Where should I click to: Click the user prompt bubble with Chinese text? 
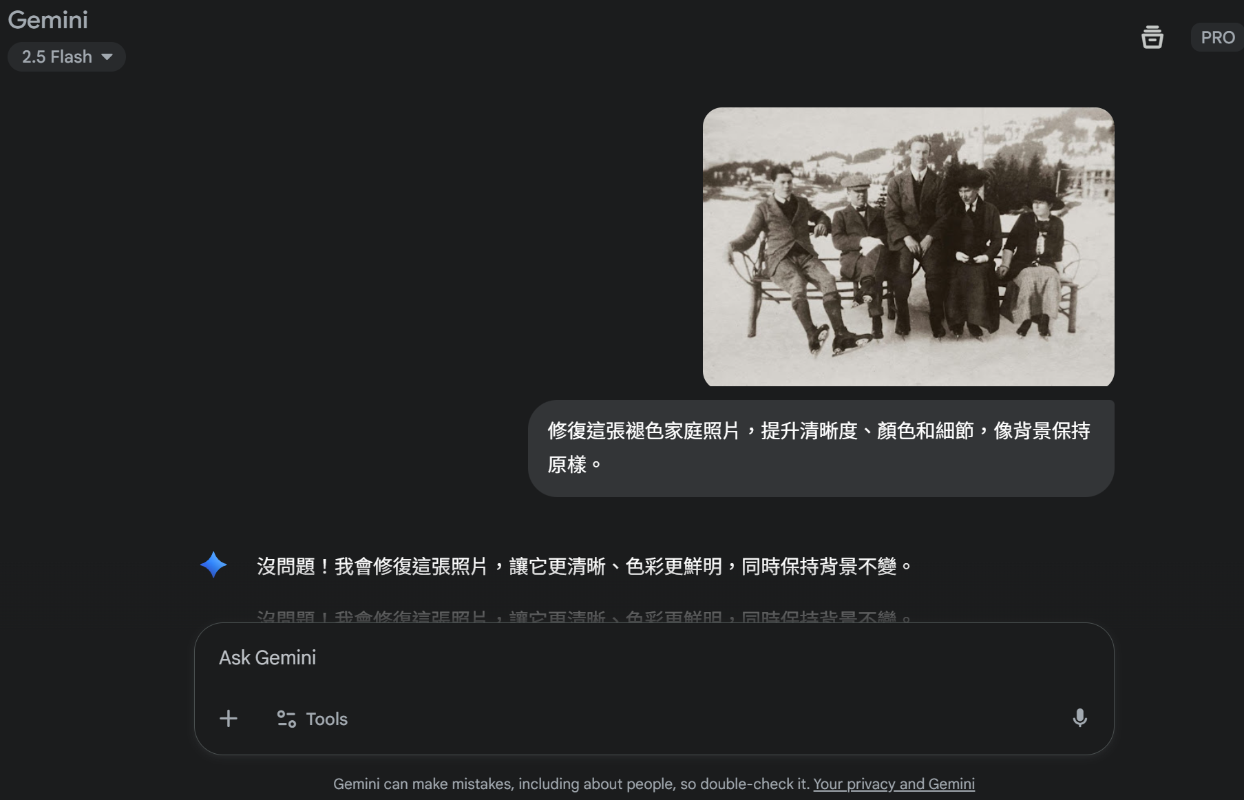[821, 448]
